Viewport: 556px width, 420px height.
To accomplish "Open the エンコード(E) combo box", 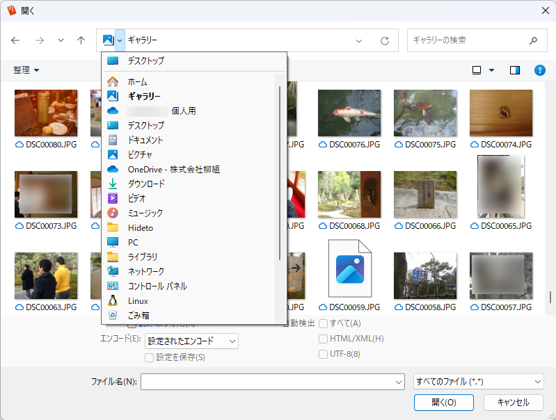I will [191, 341].
